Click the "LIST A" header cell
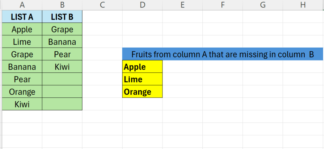The height and width of the screenshot is (149, 324). coord(22,17)
